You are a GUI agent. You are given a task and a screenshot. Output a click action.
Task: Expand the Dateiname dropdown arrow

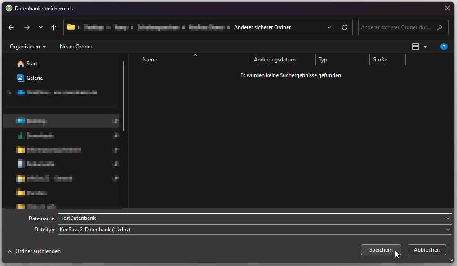[x=448, y=218]
